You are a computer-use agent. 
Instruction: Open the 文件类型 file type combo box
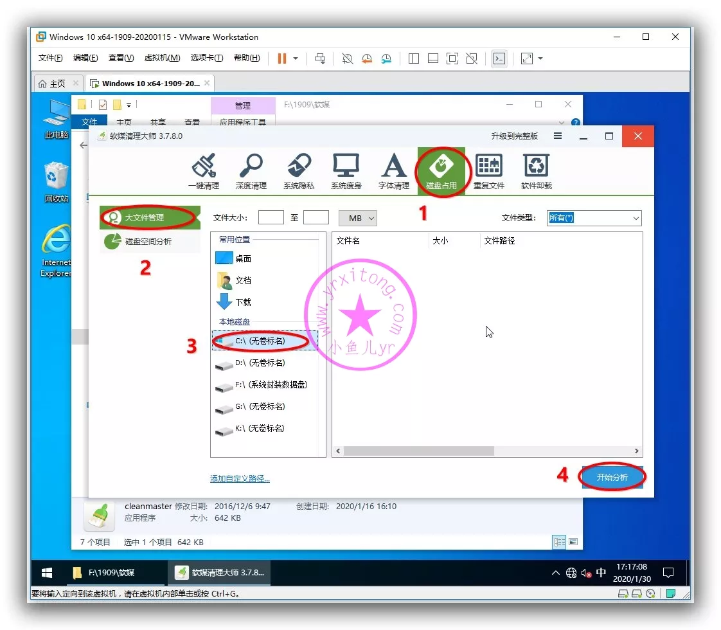tap(594, 218)
